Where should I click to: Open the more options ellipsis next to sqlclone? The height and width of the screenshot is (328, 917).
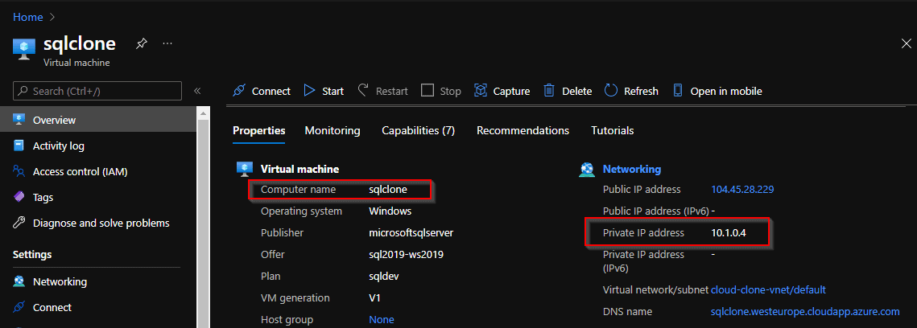click(x=167, y=43)
